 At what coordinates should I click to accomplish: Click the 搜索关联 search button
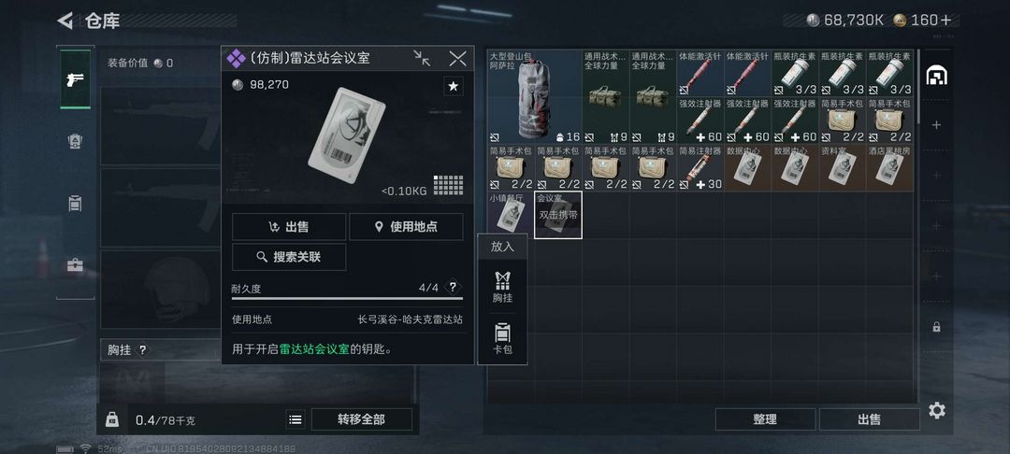click(x=289, y=257)
